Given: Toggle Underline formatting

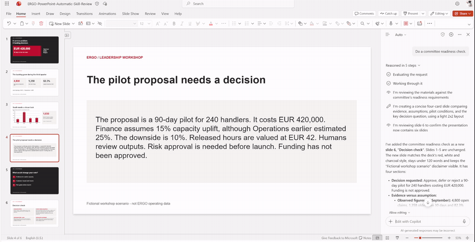Looking at the screenshot, I should pos(190,23).
